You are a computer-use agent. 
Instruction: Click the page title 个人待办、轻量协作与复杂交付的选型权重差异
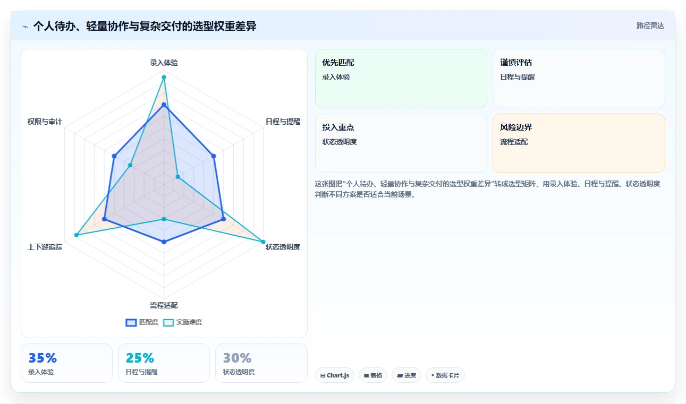(145, 26)
